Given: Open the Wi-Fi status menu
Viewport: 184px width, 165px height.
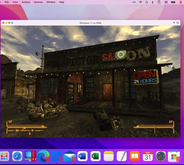Looking at the screenshot, I should pyautogui.click(x=141, y=2).
